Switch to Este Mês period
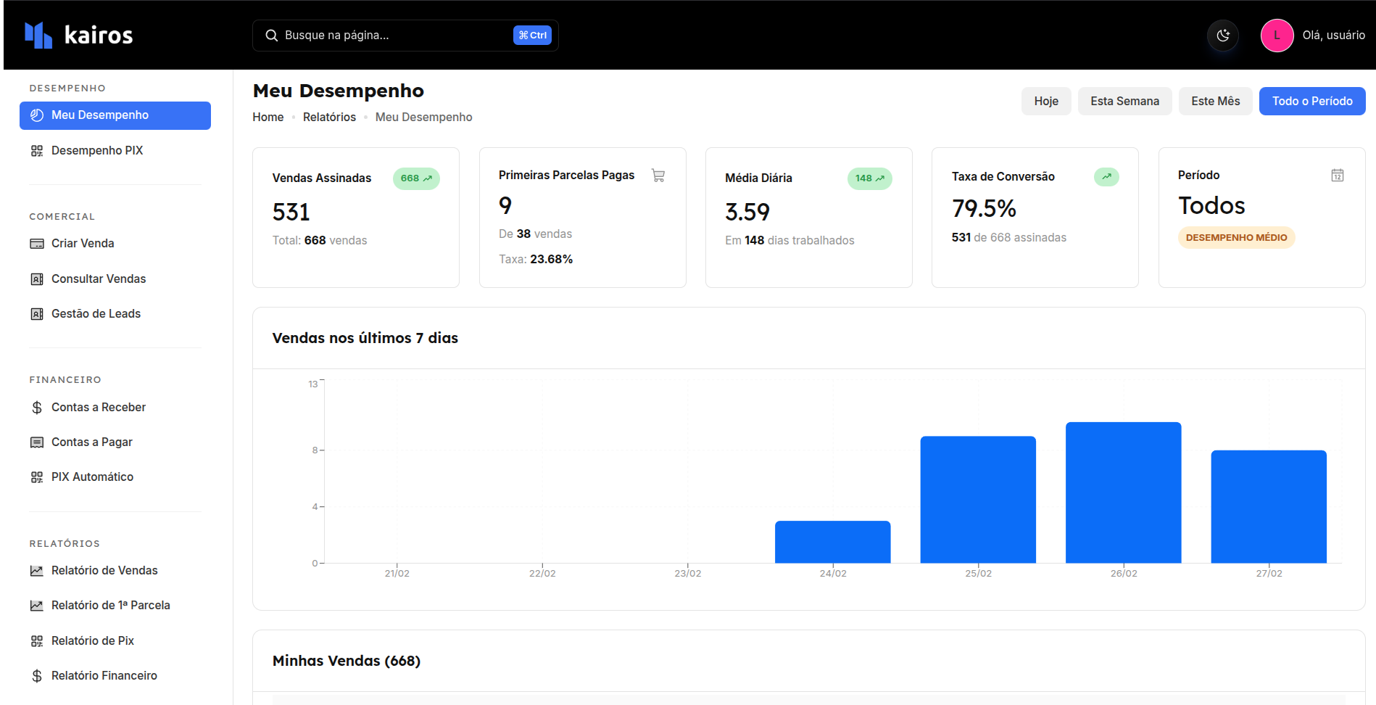Image resolution: width=1376 pixels, height=705 pixels. pyautogui.click(x=1215, y=102)
